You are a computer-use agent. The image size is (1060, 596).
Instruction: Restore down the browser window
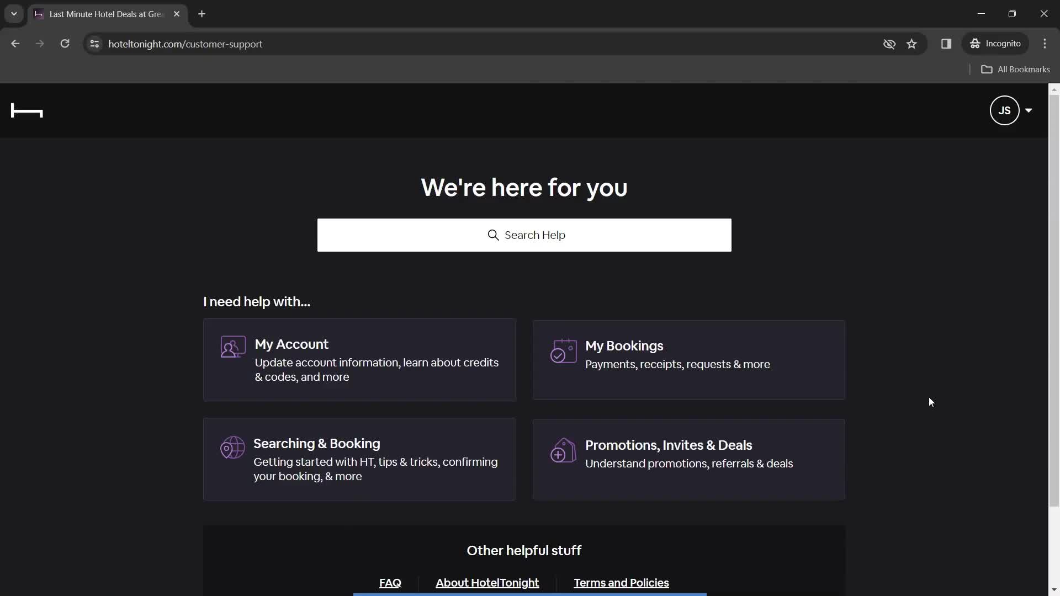(x=1012, y=14)
